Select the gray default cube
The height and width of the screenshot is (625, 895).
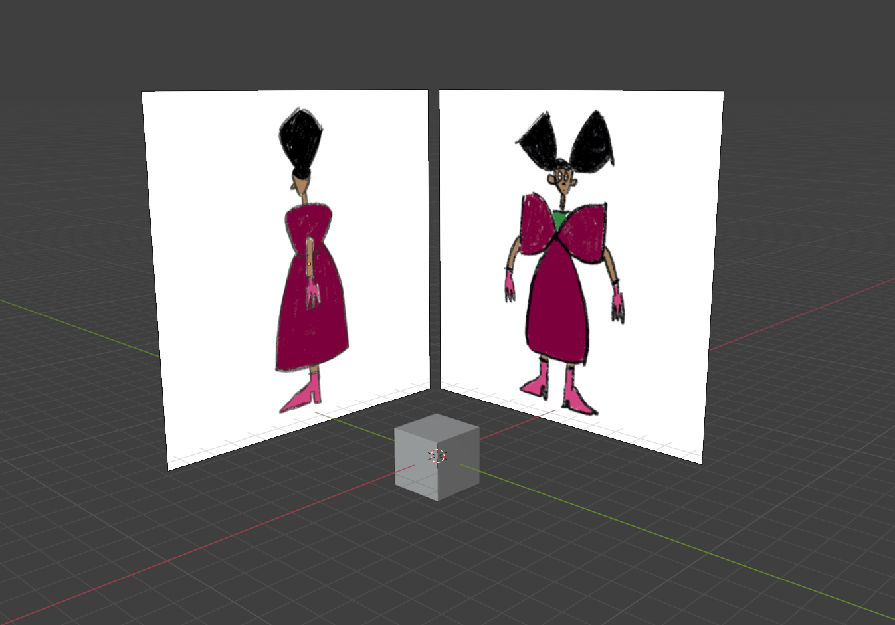coord(437,457)
